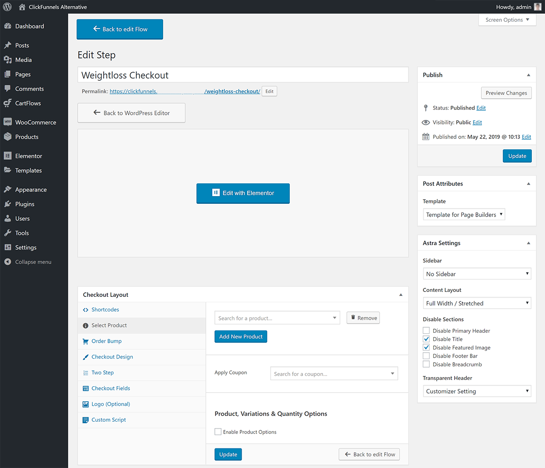Open the Checkout Design tab

(x=142, y=357)
